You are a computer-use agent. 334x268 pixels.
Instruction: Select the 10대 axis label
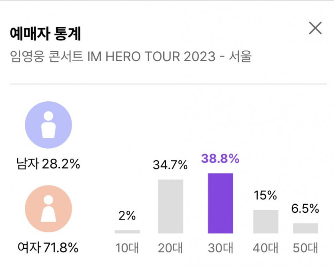127,248
